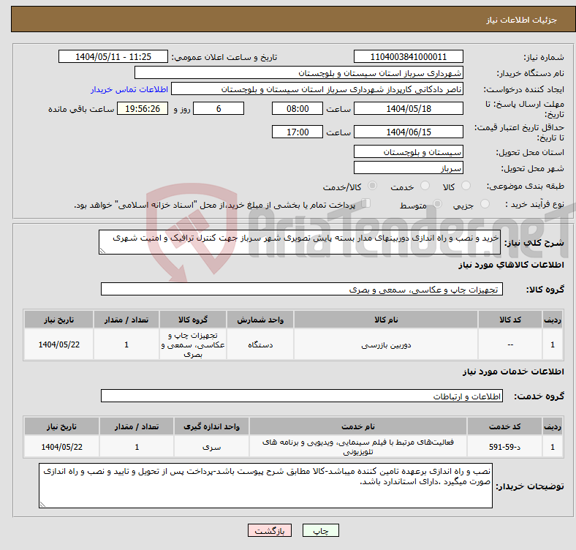Image resolution: width=576 pixels, height=550 pixels.
Task: Click the بازگشت back button
Action: pyautogui.click(x=270, y=530)
